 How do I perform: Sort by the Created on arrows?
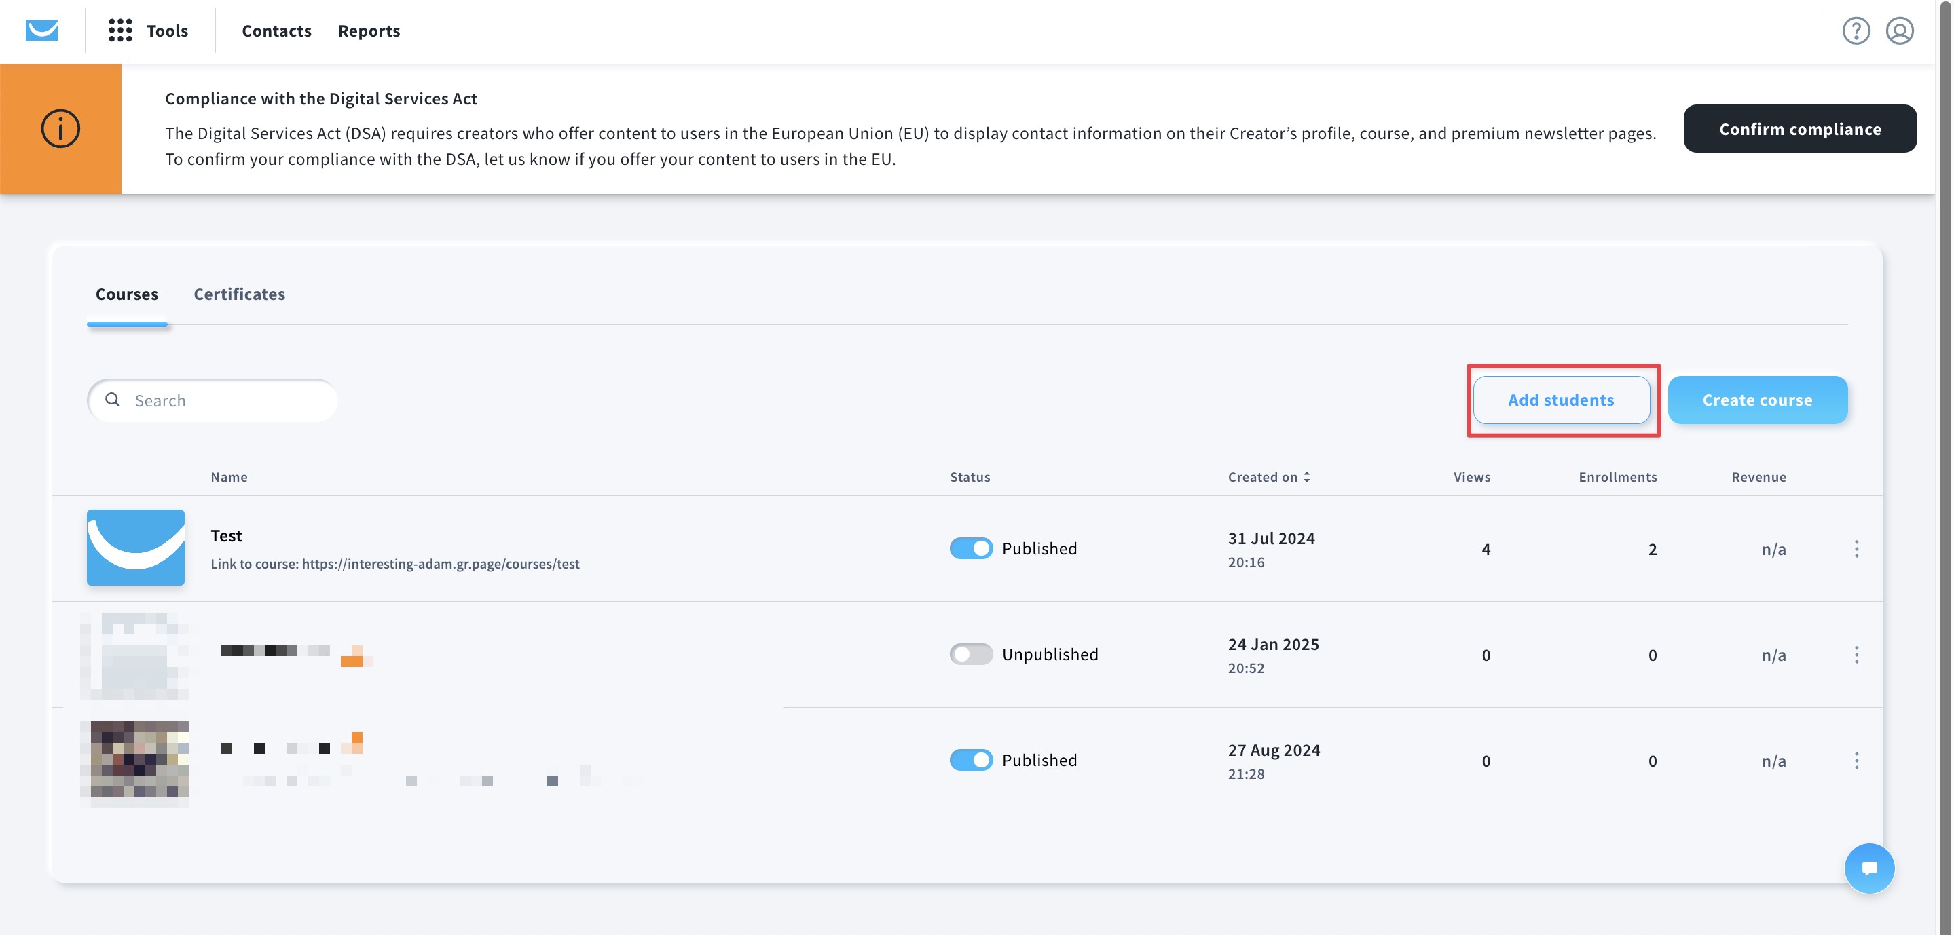[x=1306, y=477]
